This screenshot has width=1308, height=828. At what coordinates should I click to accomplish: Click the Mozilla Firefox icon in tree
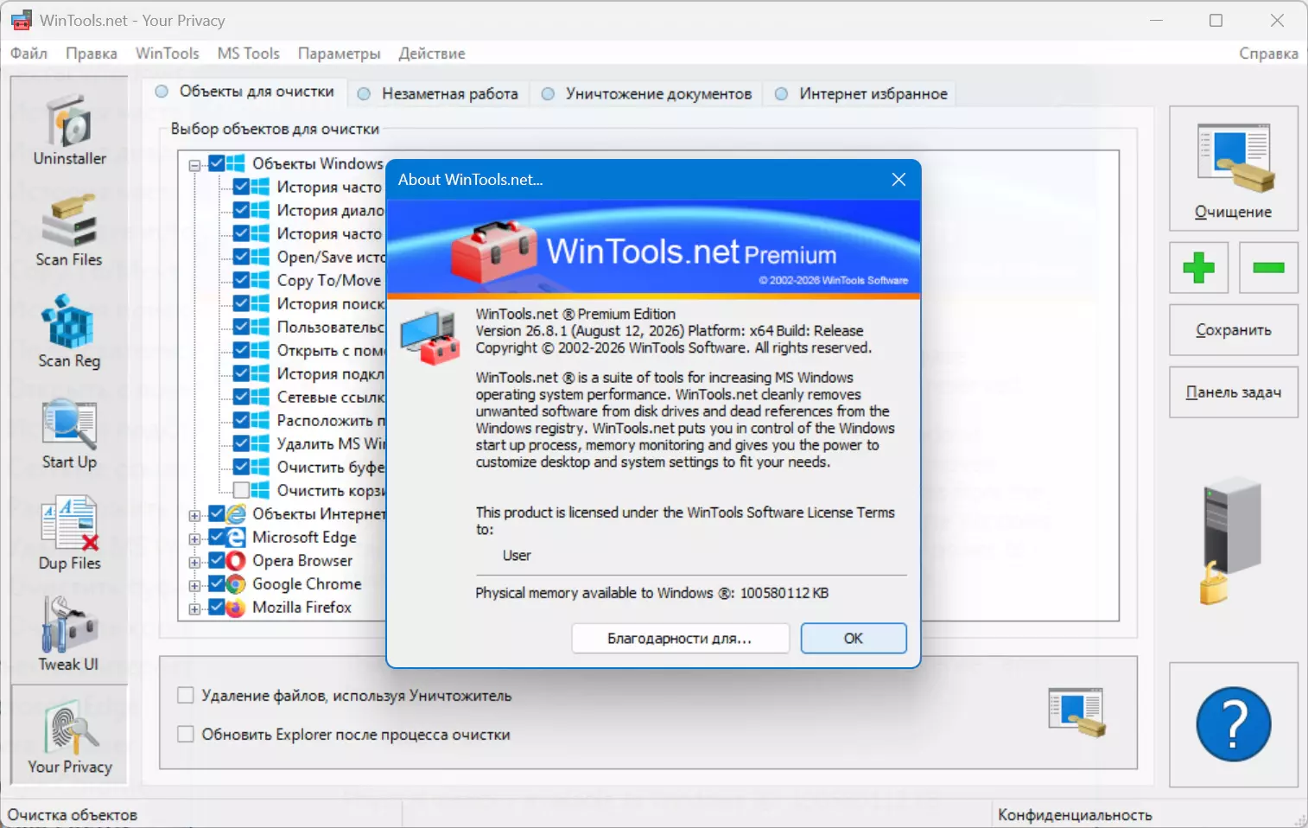[x=236, y=608]
